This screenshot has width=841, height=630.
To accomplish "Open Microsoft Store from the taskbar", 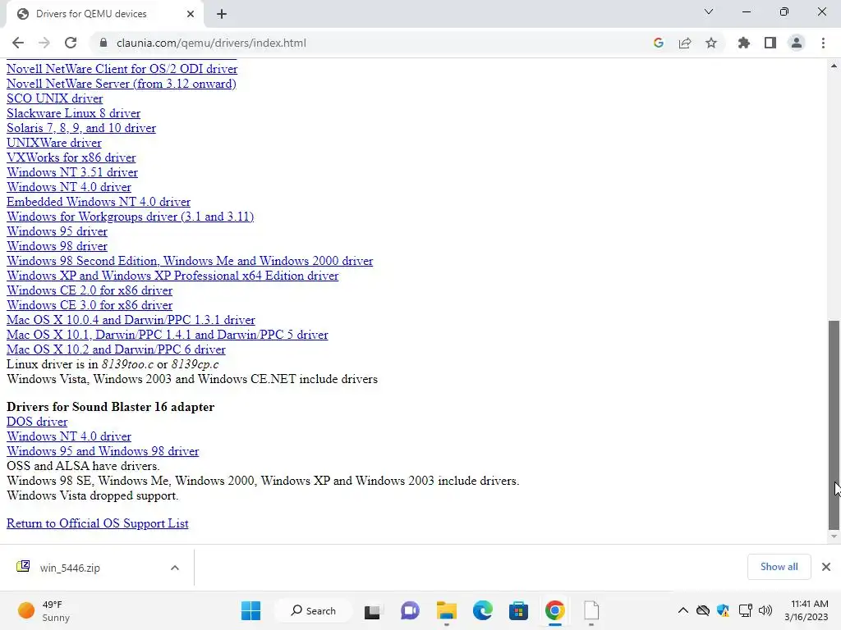I will [x=519, y=610].
